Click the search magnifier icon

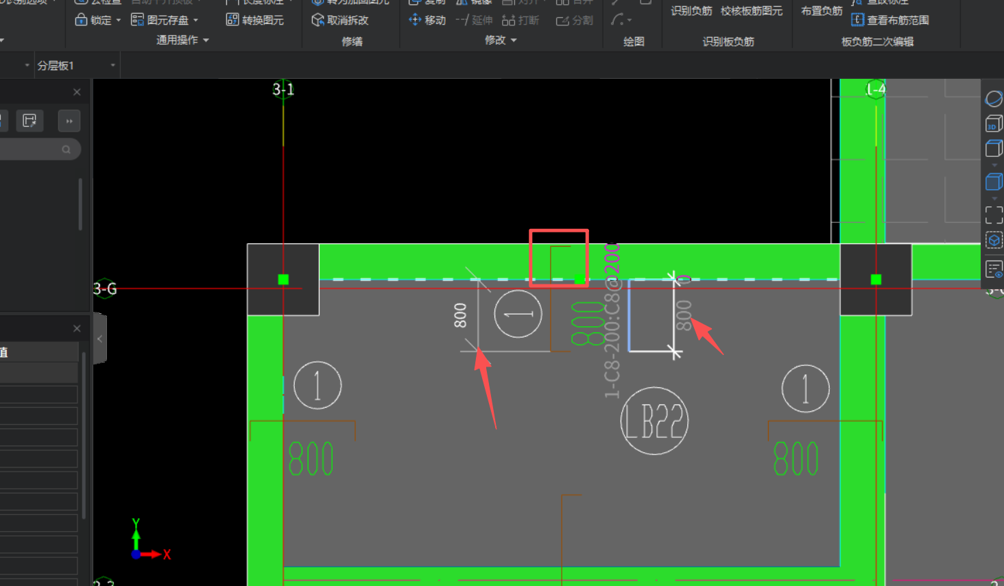pyautogui.click(x=66, y=149)
